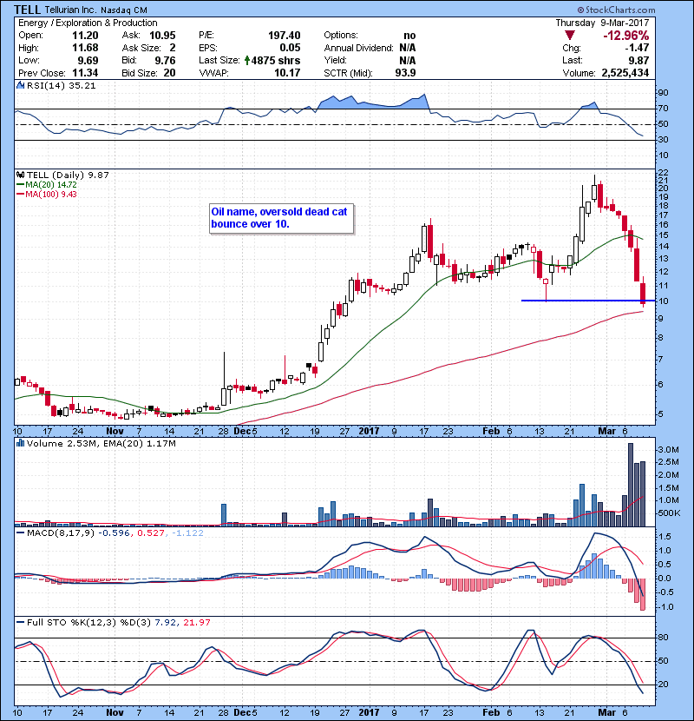694x721 pixels.
Task: Click the Mar label on the bottom date axis
Action: (x=606, y=711)
